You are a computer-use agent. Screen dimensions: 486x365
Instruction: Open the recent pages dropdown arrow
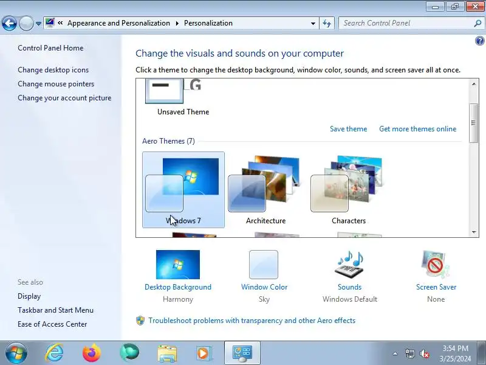tap(38, 24)
